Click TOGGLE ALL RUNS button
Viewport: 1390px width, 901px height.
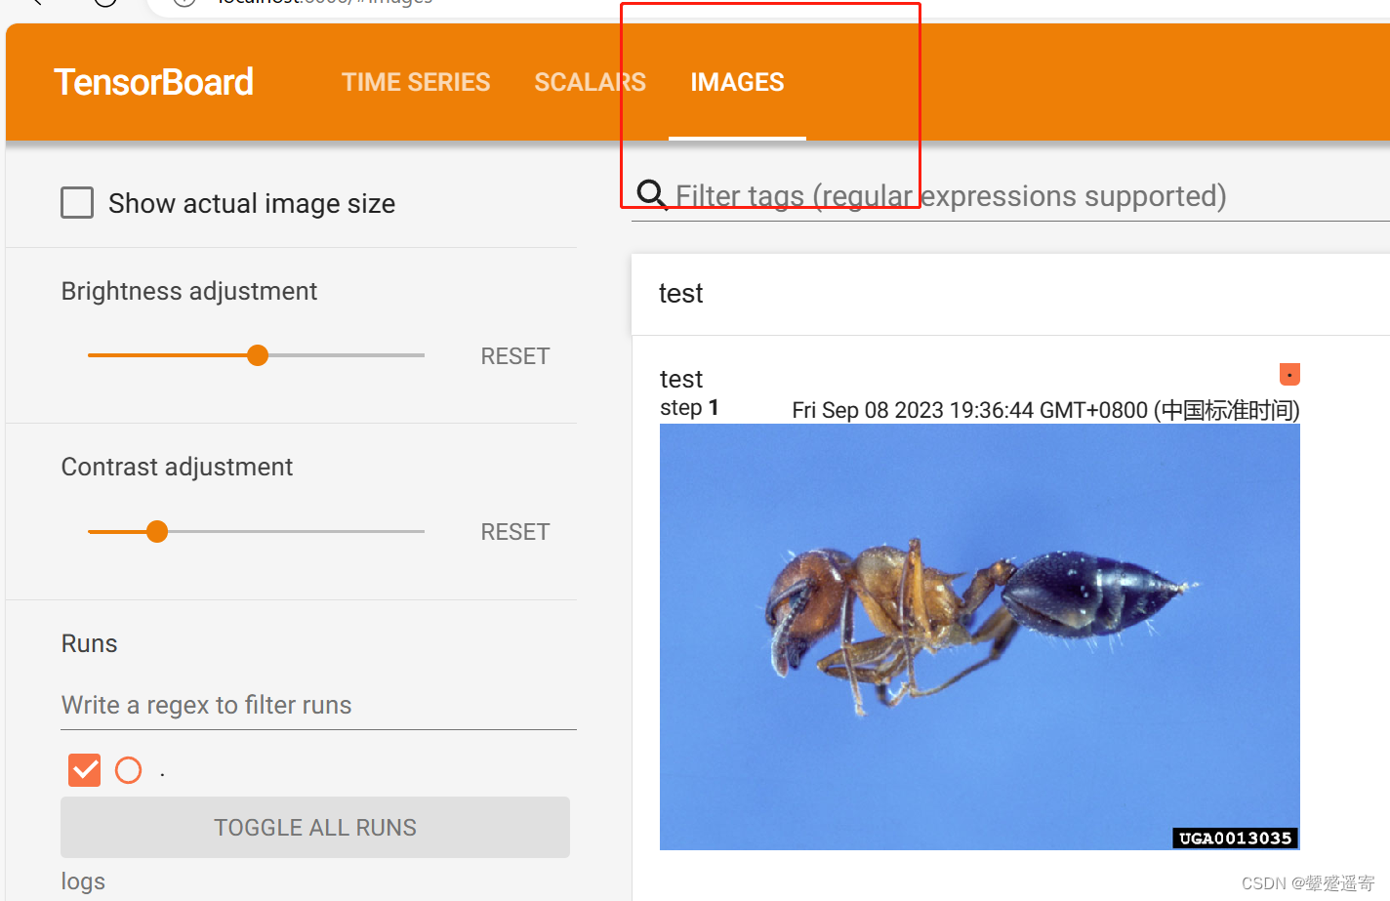coord(315,828)
